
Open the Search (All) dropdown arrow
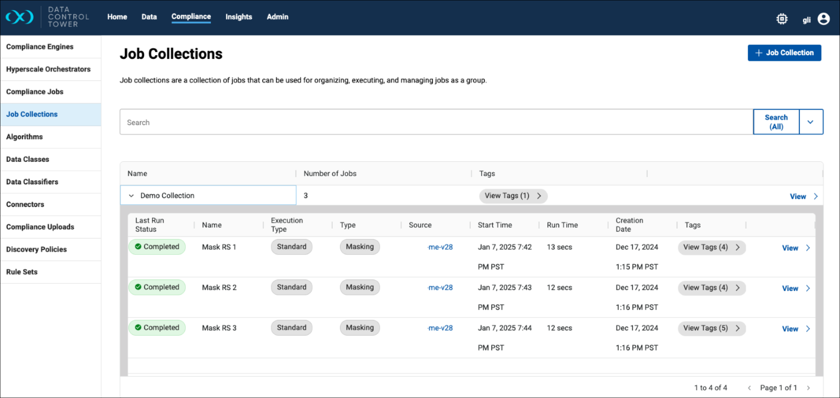[810, 122]
